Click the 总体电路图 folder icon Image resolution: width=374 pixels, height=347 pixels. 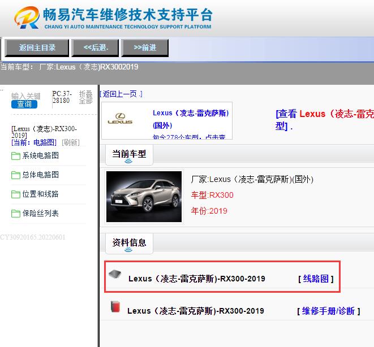tap(16, 175)
